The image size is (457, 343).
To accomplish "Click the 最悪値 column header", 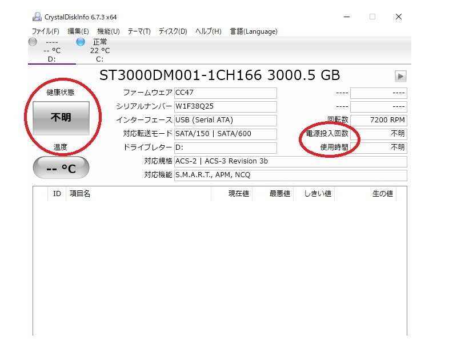I will tap(273, 194).
